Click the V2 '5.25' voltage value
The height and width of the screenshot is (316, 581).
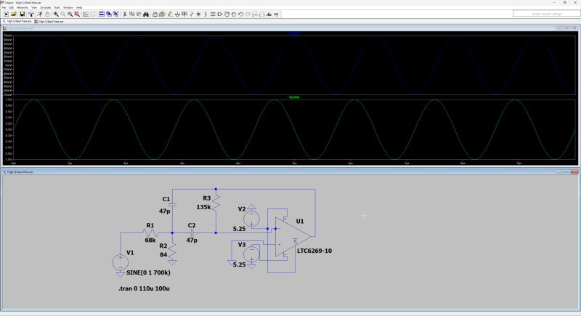click(239, 229)
